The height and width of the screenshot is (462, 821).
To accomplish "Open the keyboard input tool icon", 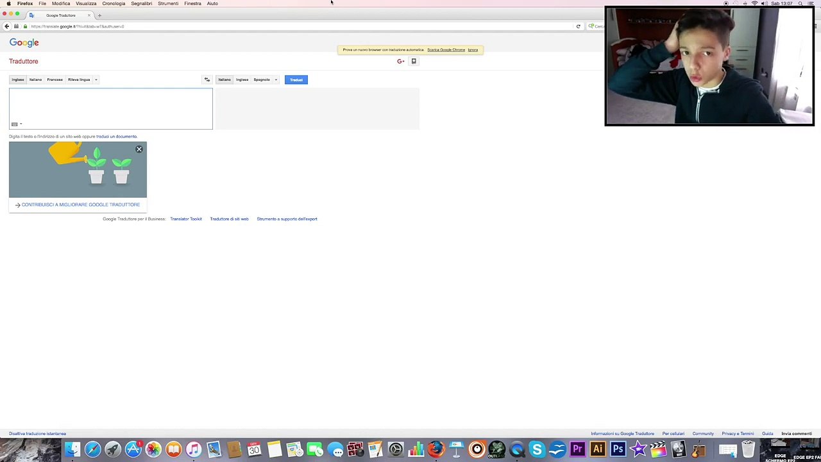I will [14, 124].
